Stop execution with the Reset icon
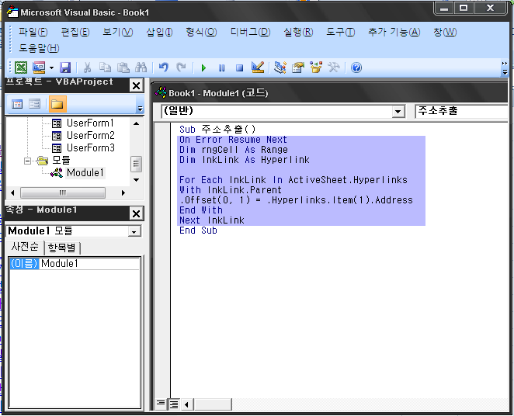Image resolution: width=514 pixels, height=416 pixels. [240, 68]
